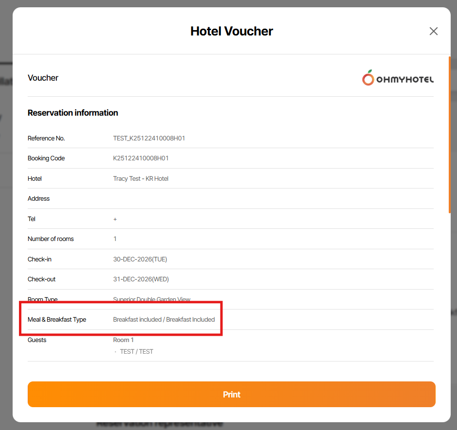Click the Hotel Voucher dialog title
Screen dimensions: 457x430
[232, 32]
